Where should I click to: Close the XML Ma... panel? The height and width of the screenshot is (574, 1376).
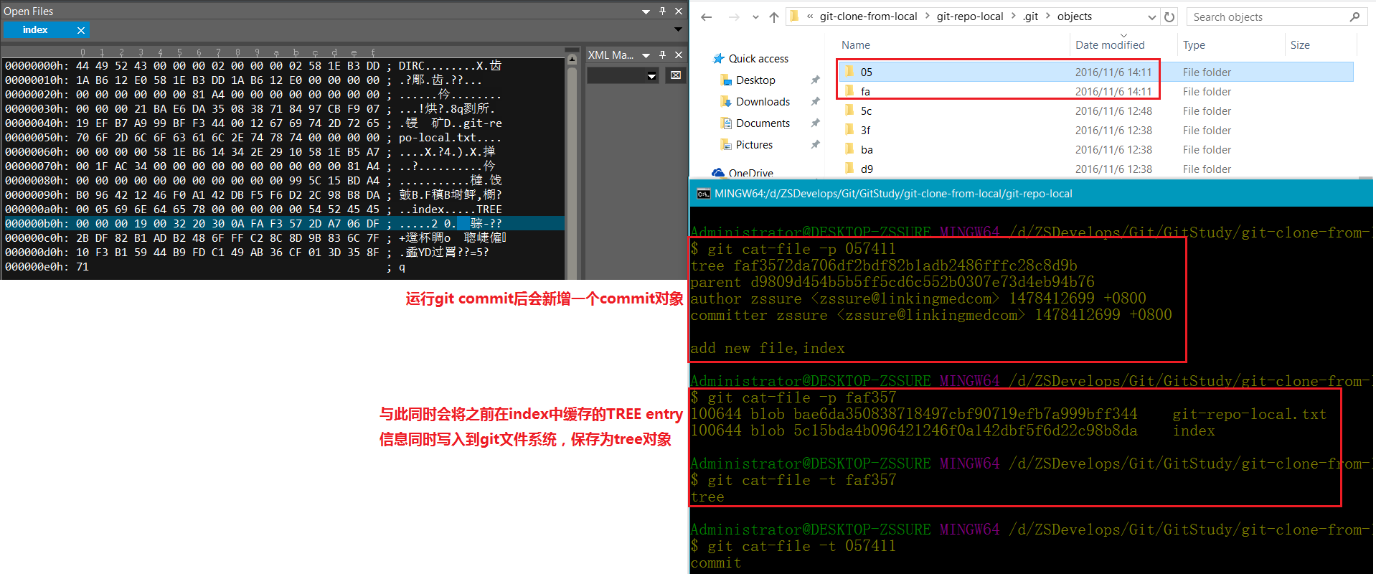tap(679, 55)
